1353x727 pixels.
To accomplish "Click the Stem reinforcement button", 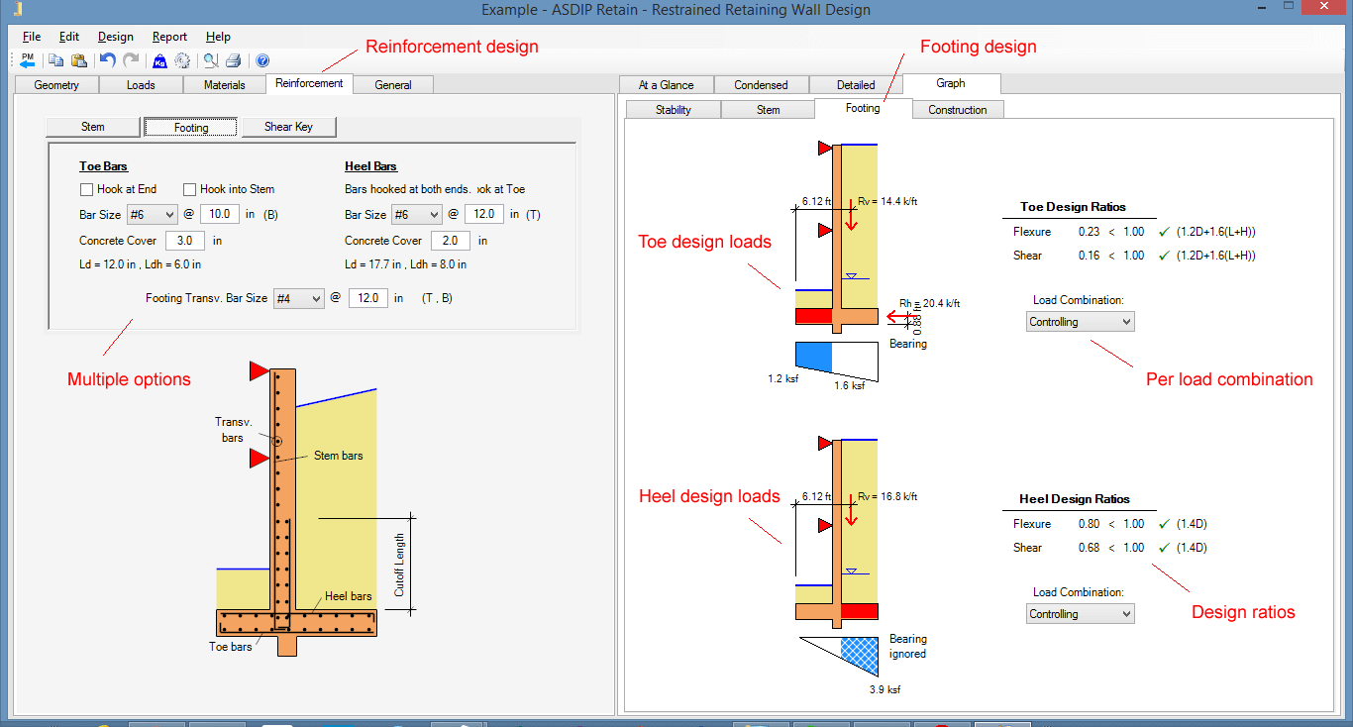I will point(92,127).
